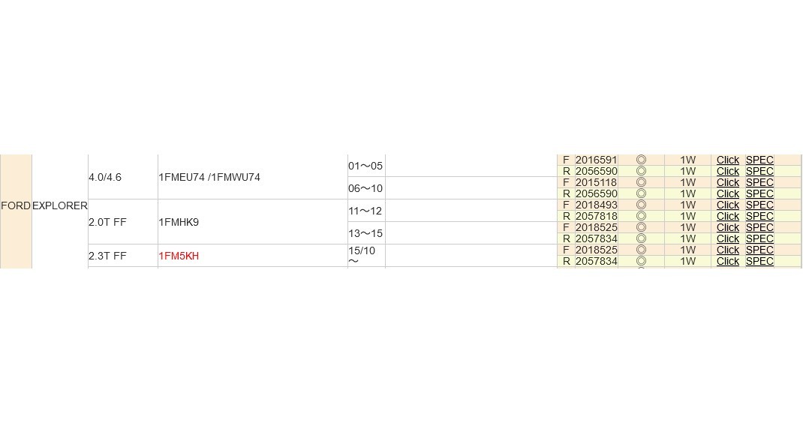Click the 15/10~ year range cell
Viewport: 803px width, 423px height.
coord(362,255)
